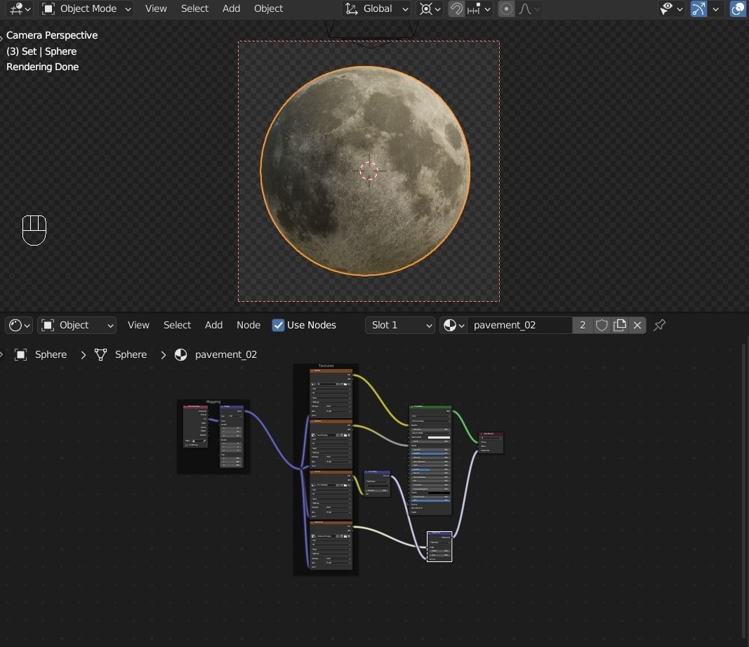
Task: Click the Mapping frame label
Action: pos(213,401)
